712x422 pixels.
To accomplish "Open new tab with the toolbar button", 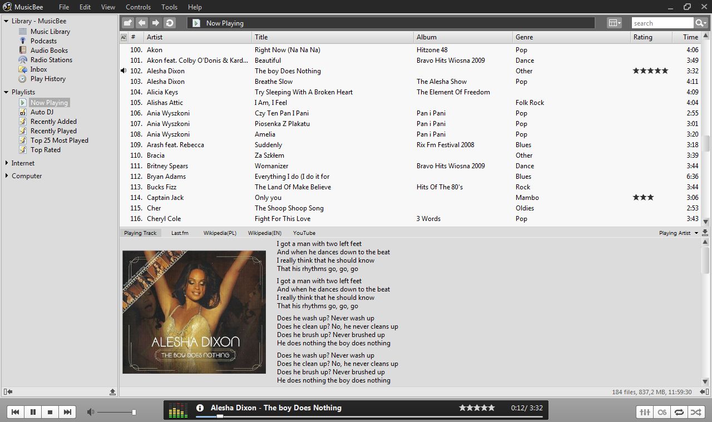I will (128, 23).
